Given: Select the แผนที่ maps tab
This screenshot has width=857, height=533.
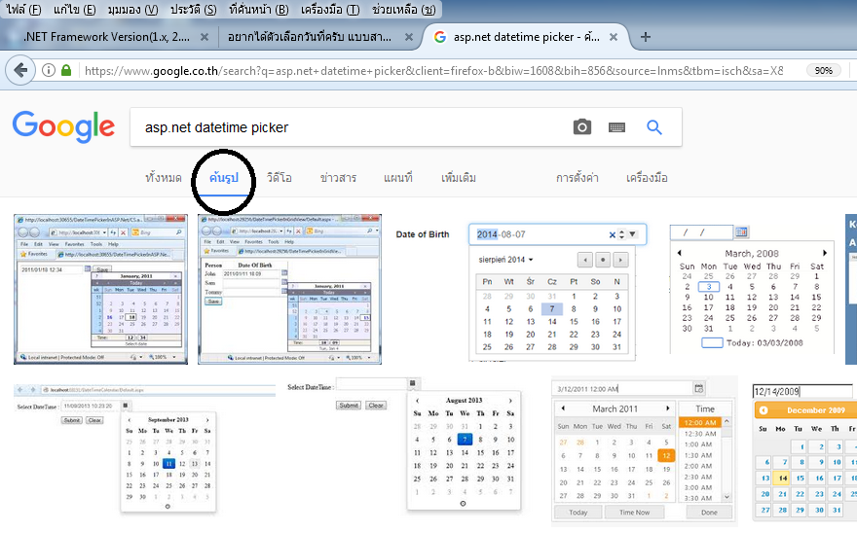Looking at the screenshot, I should (398, 178).
